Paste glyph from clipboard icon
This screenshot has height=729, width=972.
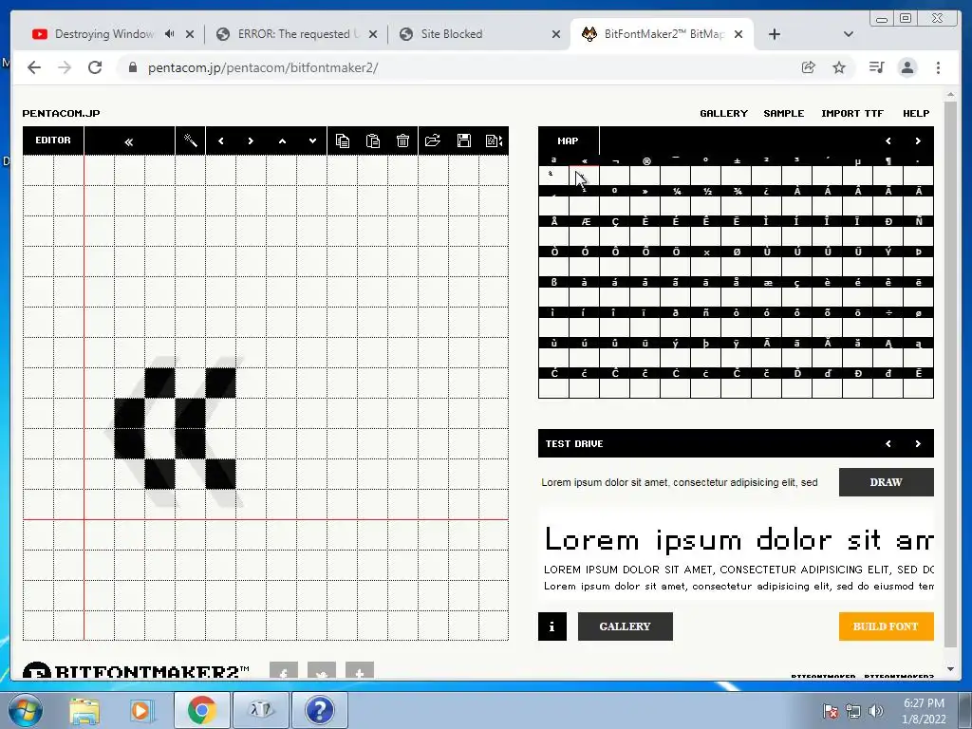click(x=372, y=140)
